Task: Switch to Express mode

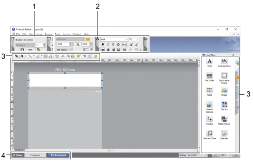Action: click(35, 155)
